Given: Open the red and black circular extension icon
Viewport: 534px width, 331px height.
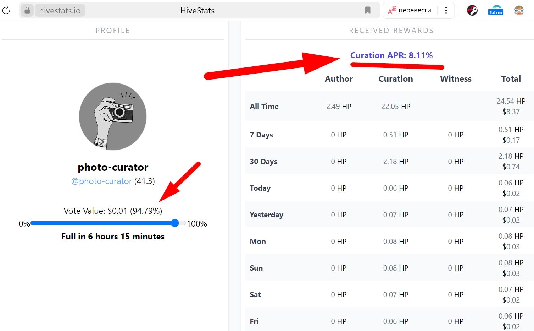Looking at the screenshot, I should pyautogui.click(x=472, y=11).
